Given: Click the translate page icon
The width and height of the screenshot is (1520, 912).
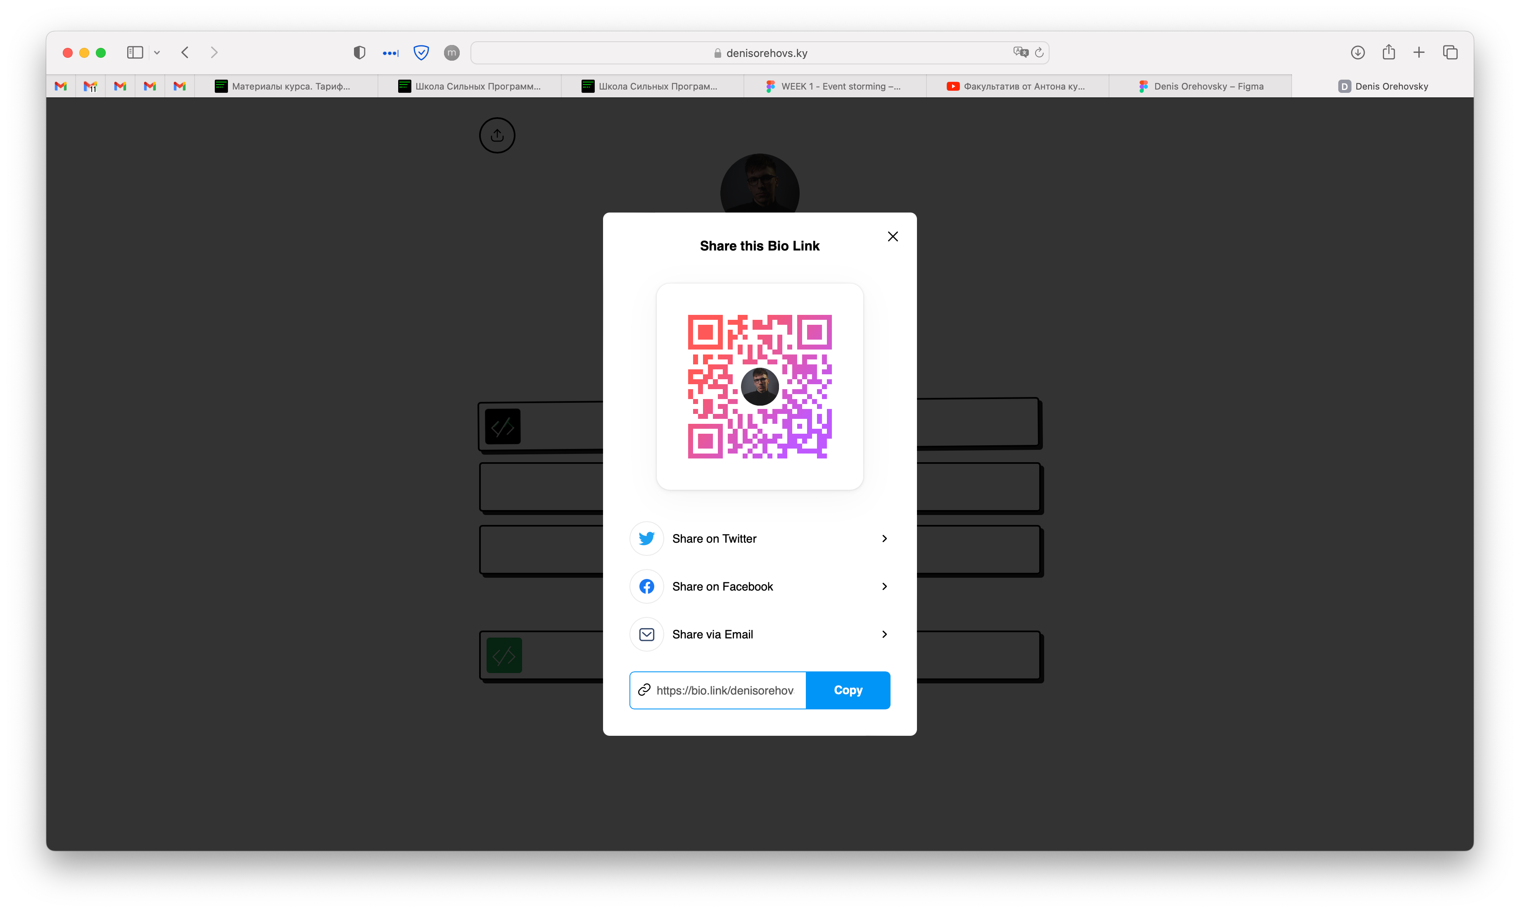Looking at the screenshot, I should [x=1021, y=52].
